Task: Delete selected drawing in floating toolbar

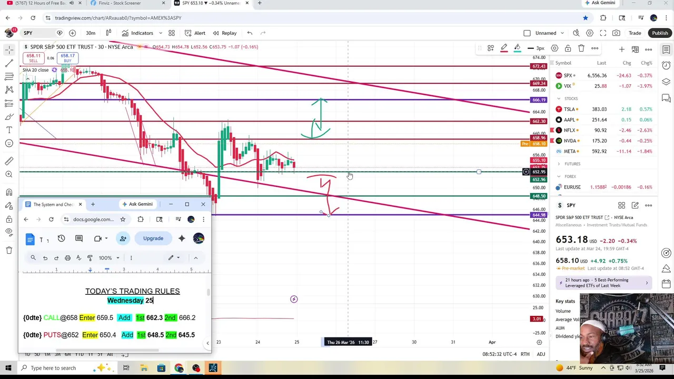Action: click(581, 48)
